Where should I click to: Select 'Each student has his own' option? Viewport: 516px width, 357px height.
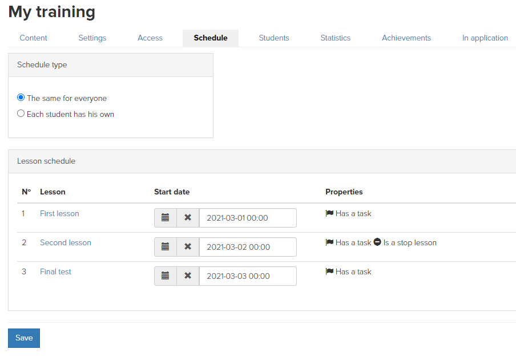point(21,113)
